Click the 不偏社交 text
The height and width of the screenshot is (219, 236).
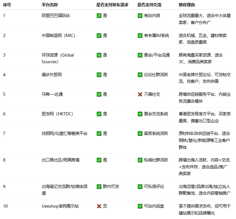click(152, 94)
